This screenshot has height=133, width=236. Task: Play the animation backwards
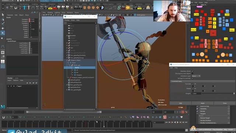(x=175, y=122)
